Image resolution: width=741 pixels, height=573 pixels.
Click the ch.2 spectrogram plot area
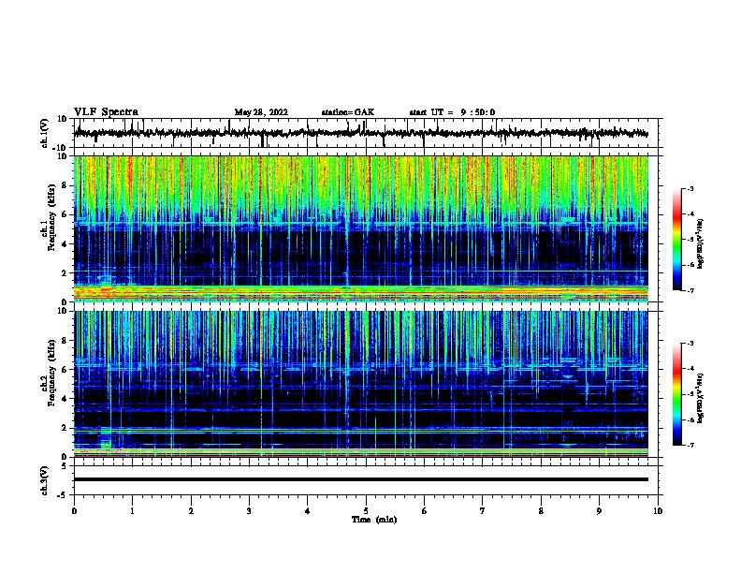pos(361,384)
